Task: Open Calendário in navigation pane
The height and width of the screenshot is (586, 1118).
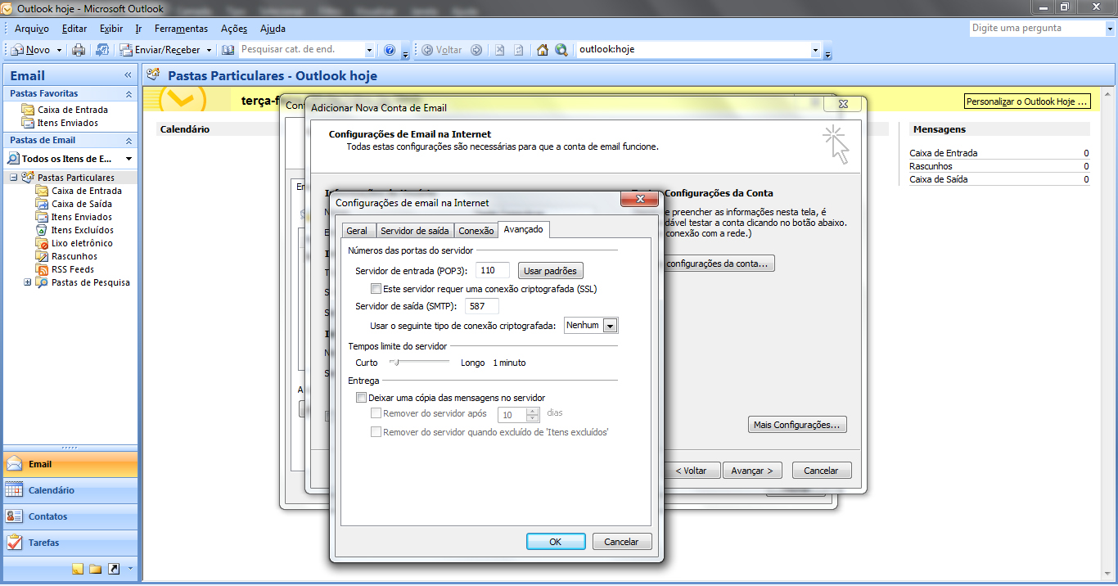Action: [x=70, y=490]
